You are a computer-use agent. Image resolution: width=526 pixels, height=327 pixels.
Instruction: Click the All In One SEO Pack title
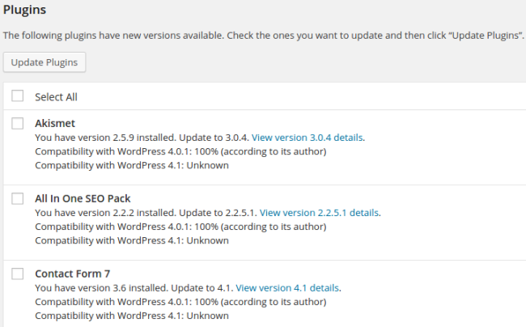click(x=83, y=198)
